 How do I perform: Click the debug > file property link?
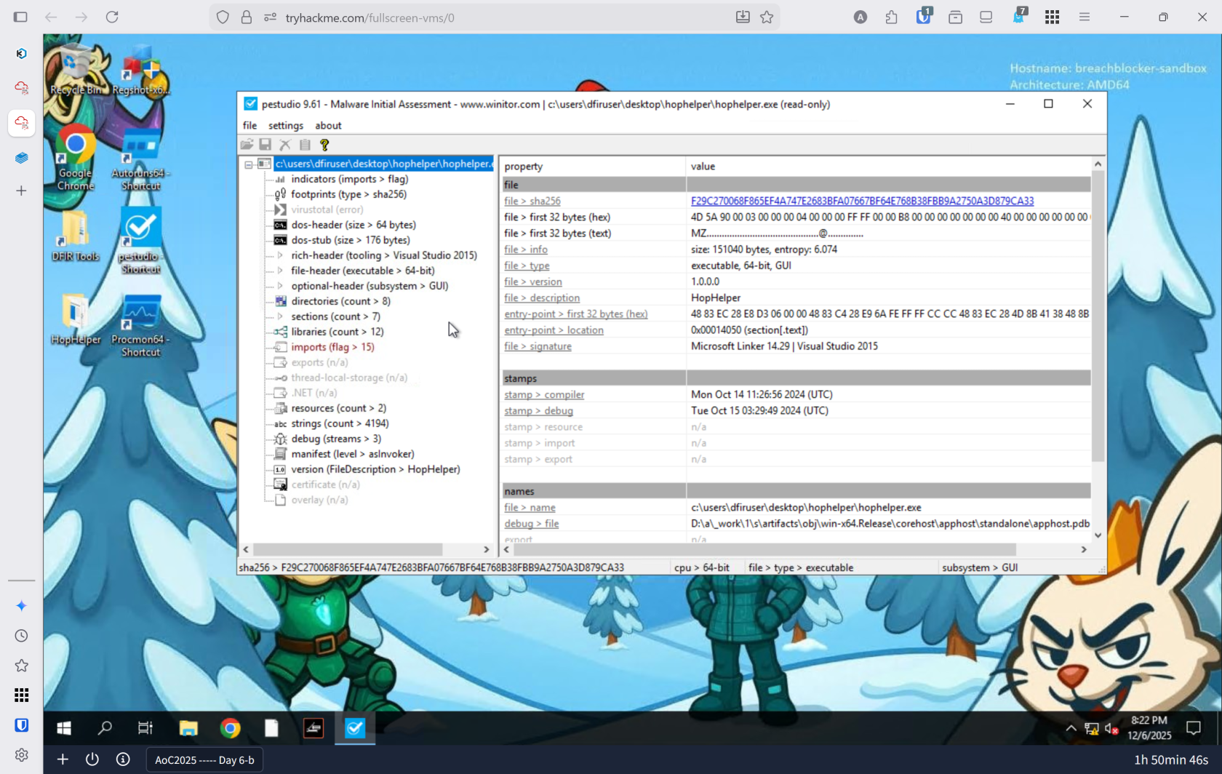pos(532,524)
